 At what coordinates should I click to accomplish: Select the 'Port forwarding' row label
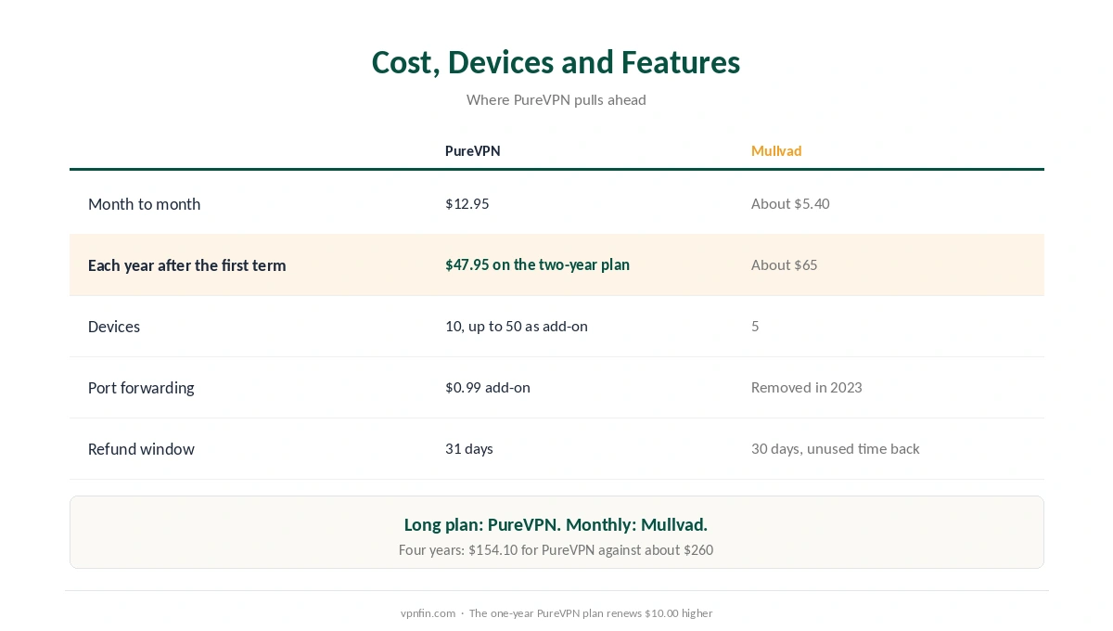(141, 388)
